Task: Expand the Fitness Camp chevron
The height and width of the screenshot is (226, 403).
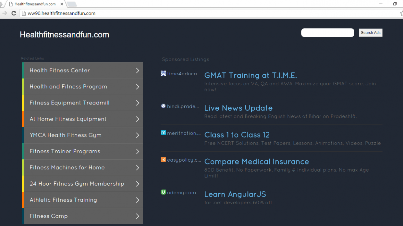Action: [138, 216]
